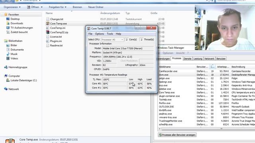Open the Core Temp Tools menu
This screenshot has width=255, height=143.
pyautogui.click(x=110, y=34)
